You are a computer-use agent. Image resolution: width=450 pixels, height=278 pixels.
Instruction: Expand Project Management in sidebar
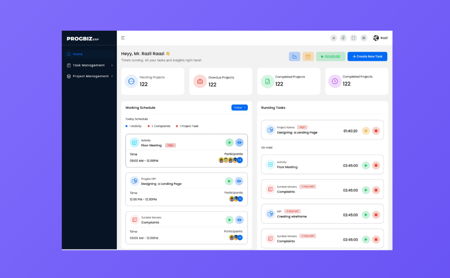pos(90,76)
